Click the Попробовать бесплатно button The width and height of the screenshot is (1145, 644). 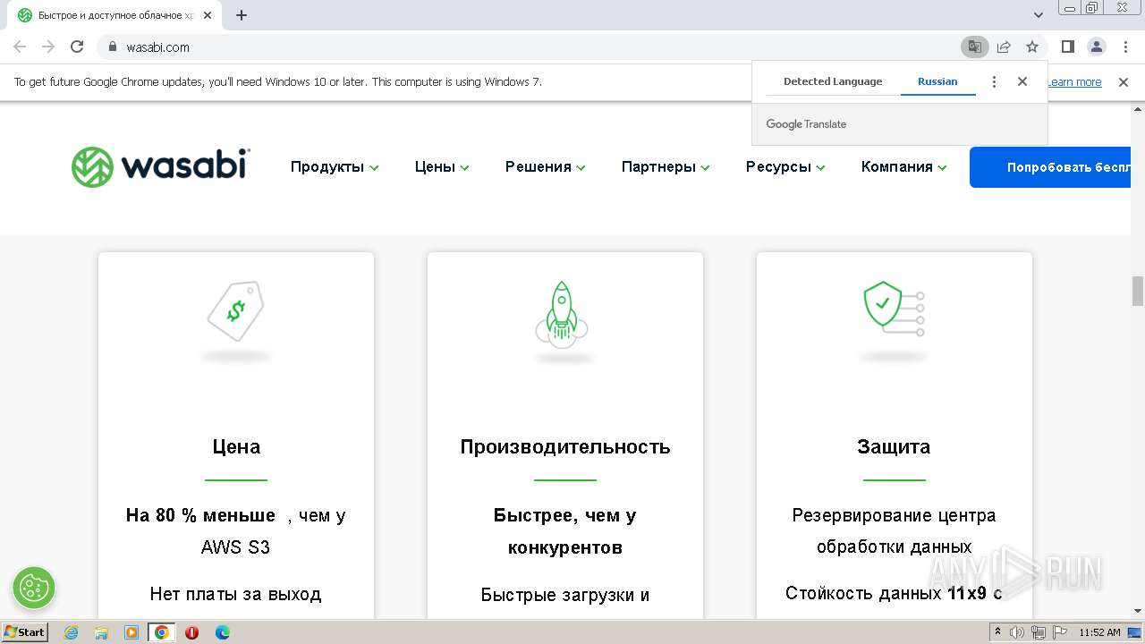1051,167
